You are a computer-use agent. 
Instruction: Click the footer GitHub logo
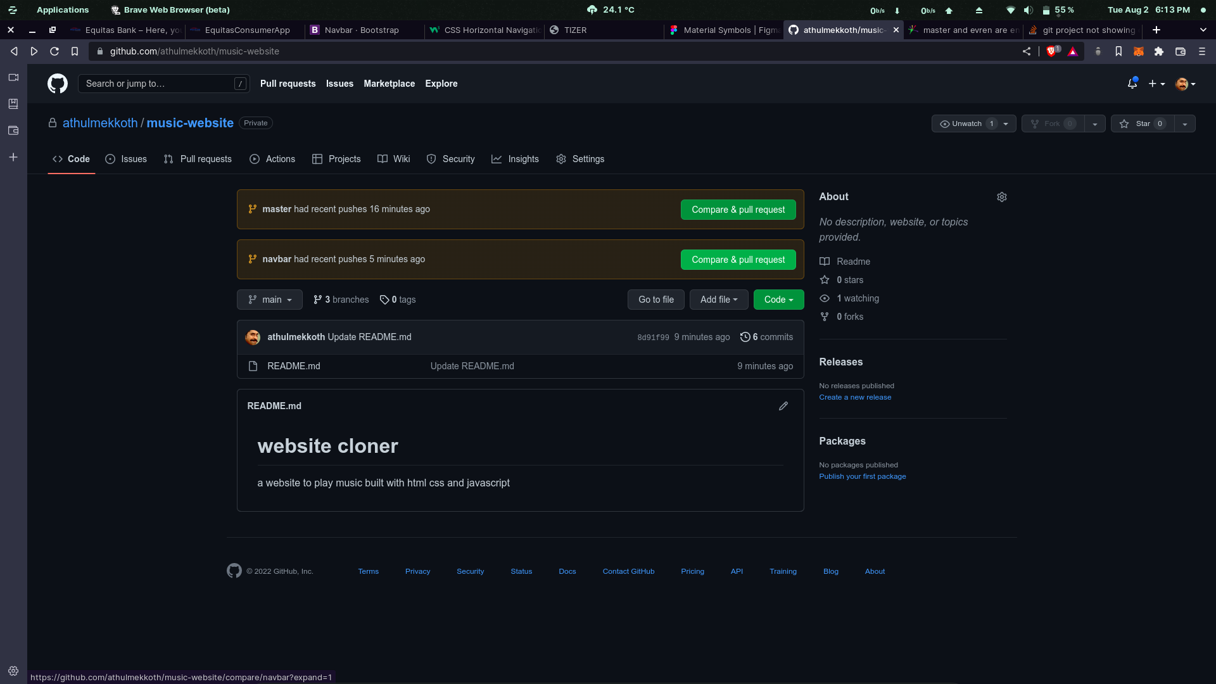tap(234, 571)
